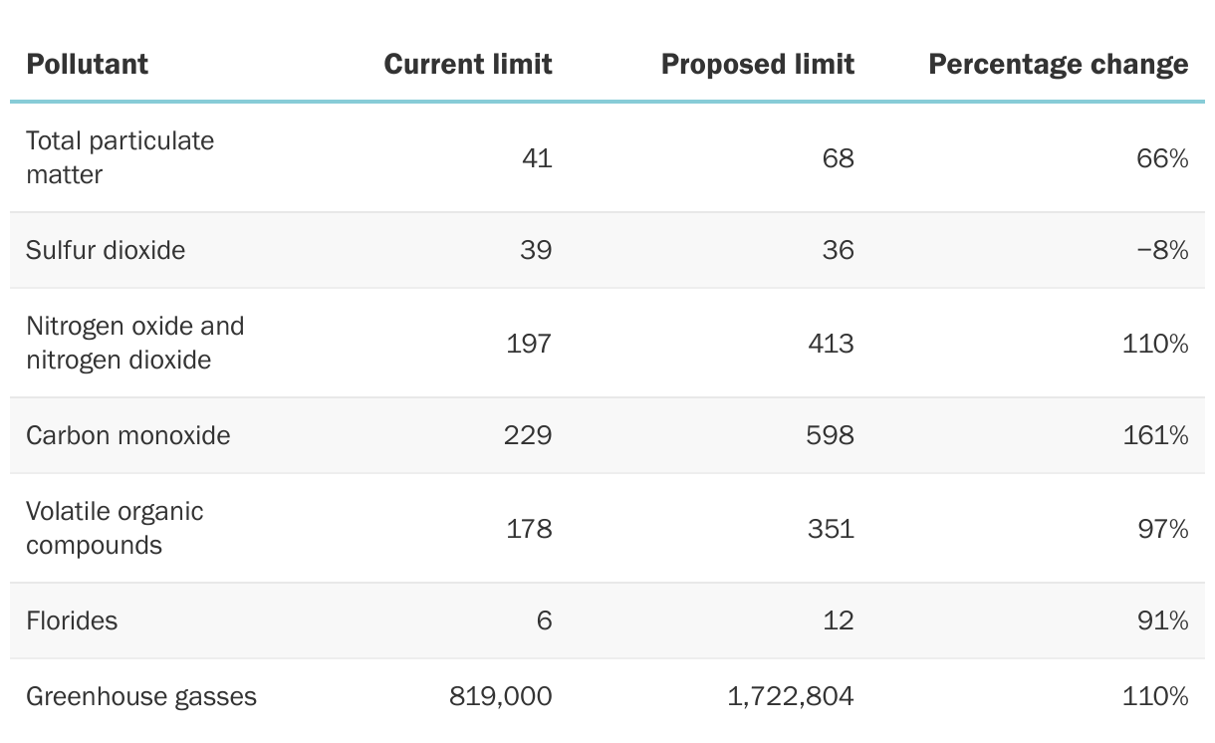1215x743 pixels.
Task: Click the Current limit column header
Action: pyautogui.click(x=467, y=65)
